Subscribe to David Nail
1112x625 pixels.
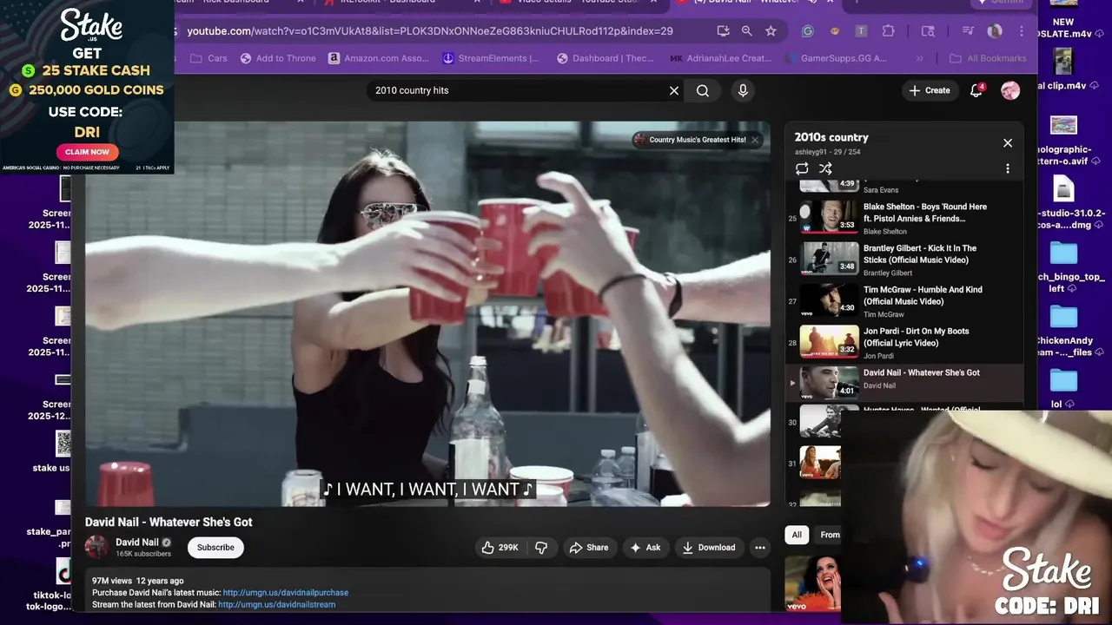(215, 548)
